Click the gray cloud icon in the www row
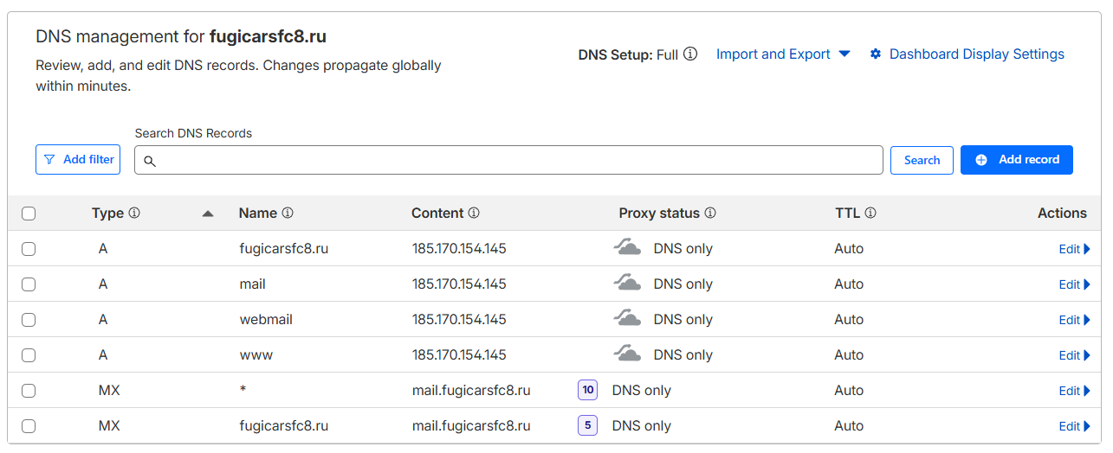The height and width of the screenshot is (453, 1113). coord(628,354)
